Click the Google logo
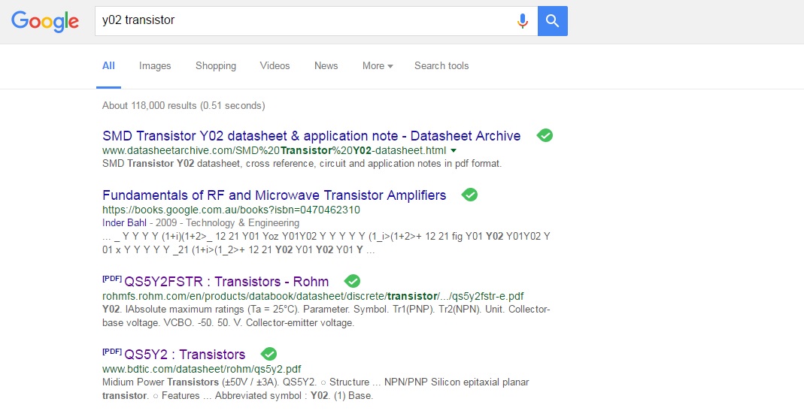 coord(45,21)
